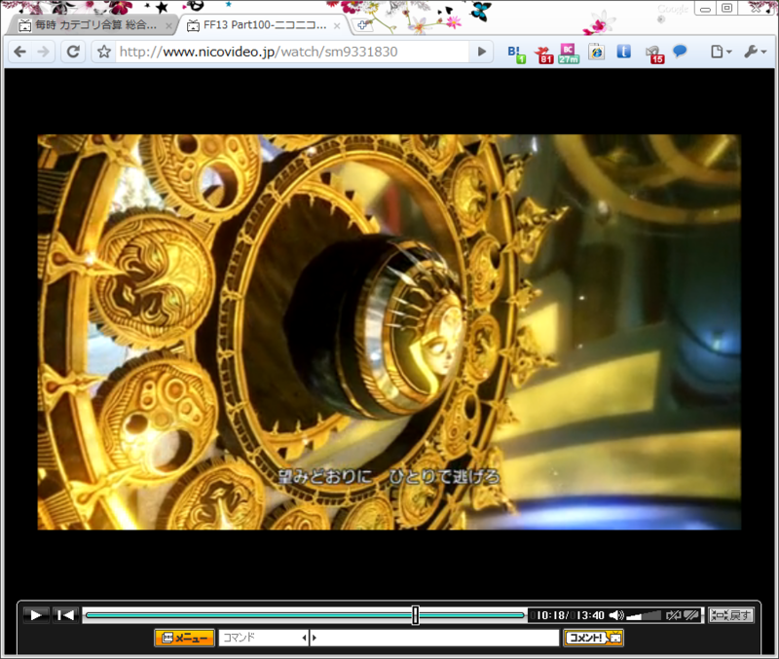Close the FF13 Part100 tab
This screenshot has height=659, width=779.
[337, 26]
